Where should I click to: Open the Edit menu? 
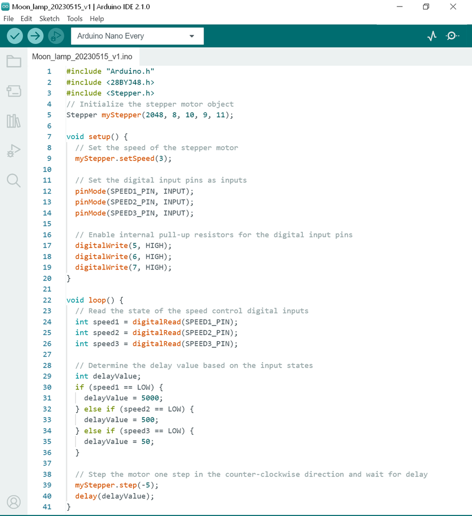tap(26, 19)
